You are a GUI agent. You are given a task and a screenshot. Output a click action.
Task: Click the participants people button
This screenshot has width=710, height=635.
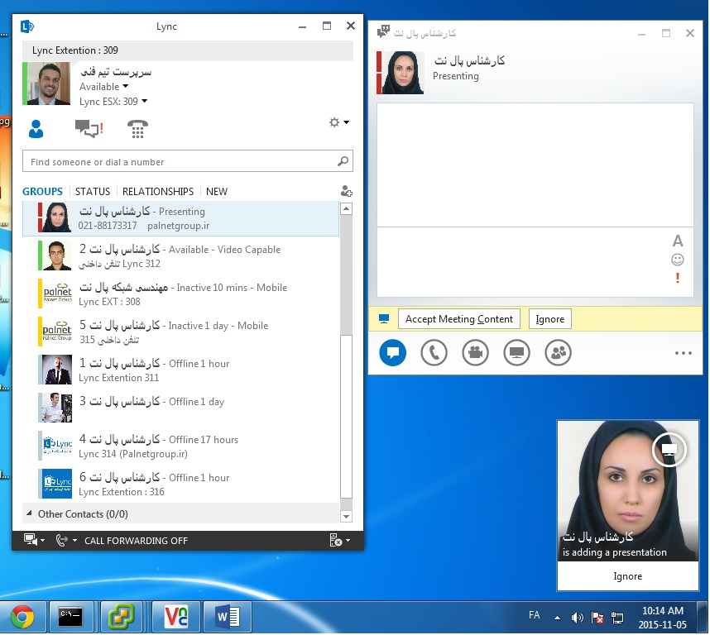pos(559,352)
